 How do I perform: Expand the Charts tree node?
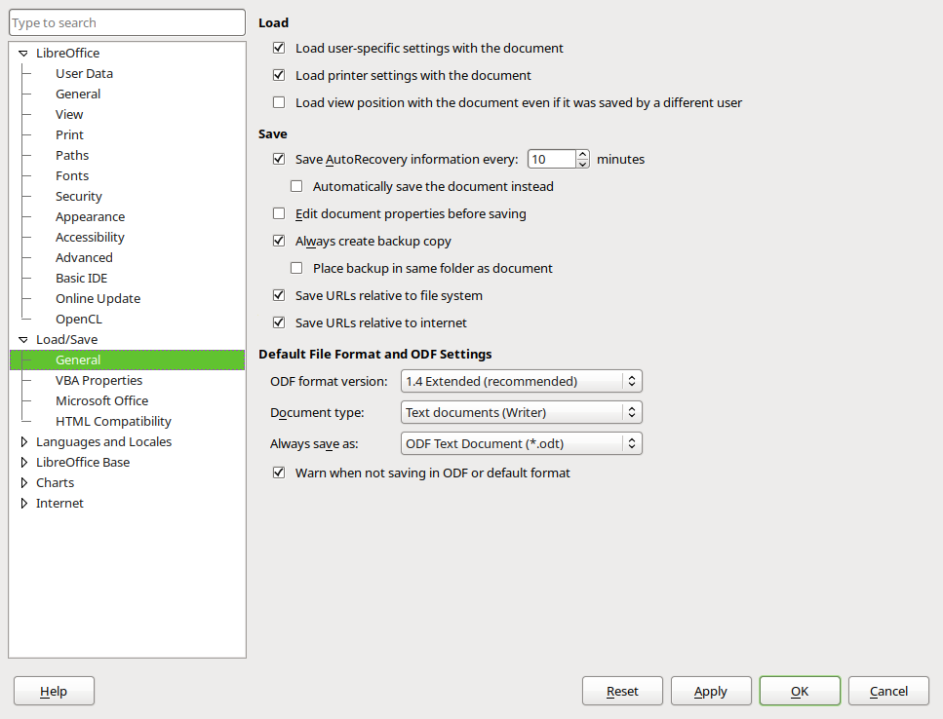click(24, 483)
